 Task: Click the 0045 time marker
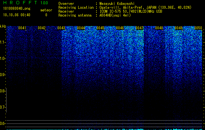click(x=100, y=28)
